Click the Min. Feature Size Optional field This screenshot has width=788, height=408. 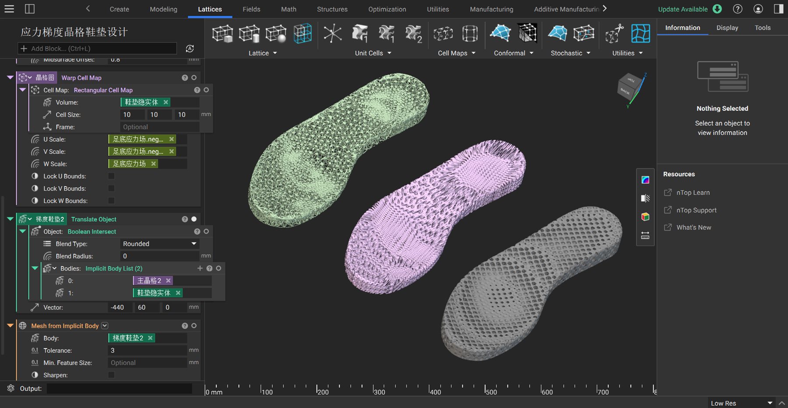tap(147, 363)
